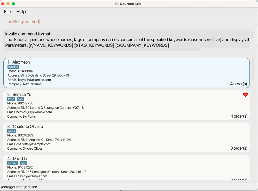Screen dimensions: 258x191
Task: Click the ./data/gourmetgrid.json status bar path
Action: coord(19,187)
